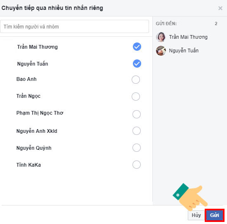Close the forward message dialog
The height and width of the screenshot is (224, 227).
point(220,8)
